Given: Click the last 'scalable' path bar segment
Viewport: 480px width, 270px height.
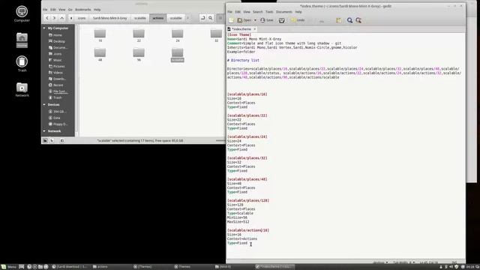Looking at the screenshot, I should (x=175, y=18).
